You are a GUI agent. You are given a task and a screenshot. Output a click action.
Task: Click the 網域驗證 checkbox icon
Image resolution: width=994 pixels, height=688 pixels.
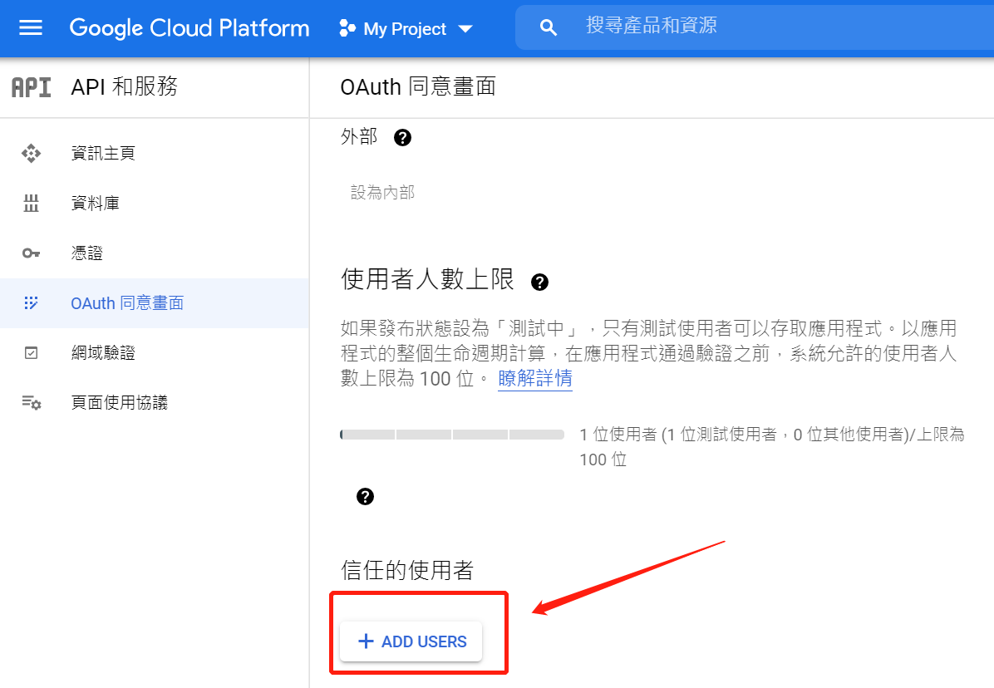click(x=31, y=353)
